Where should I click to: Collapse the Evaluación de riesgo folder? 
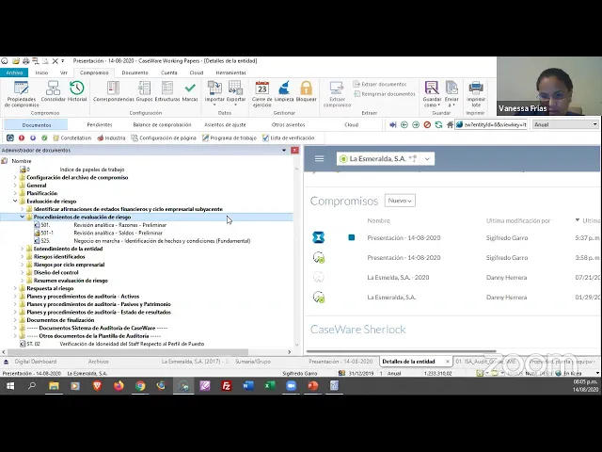tap(15, 201)
